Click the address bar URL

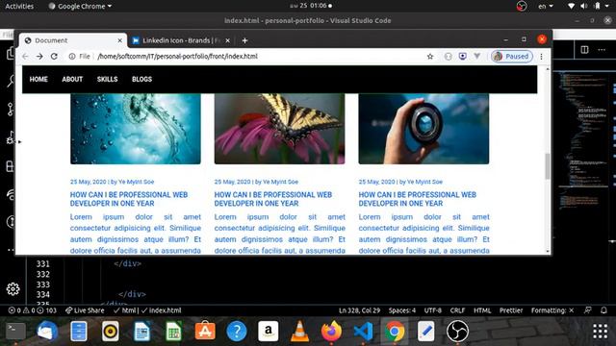177,57
